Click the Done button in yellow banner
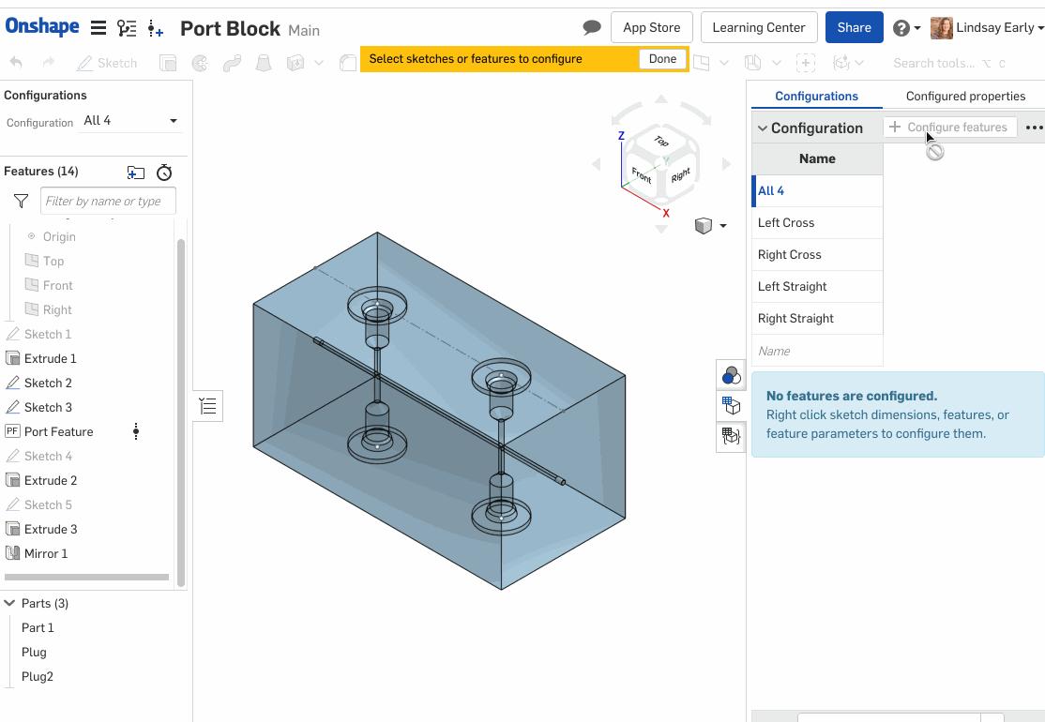 [662, 58]
